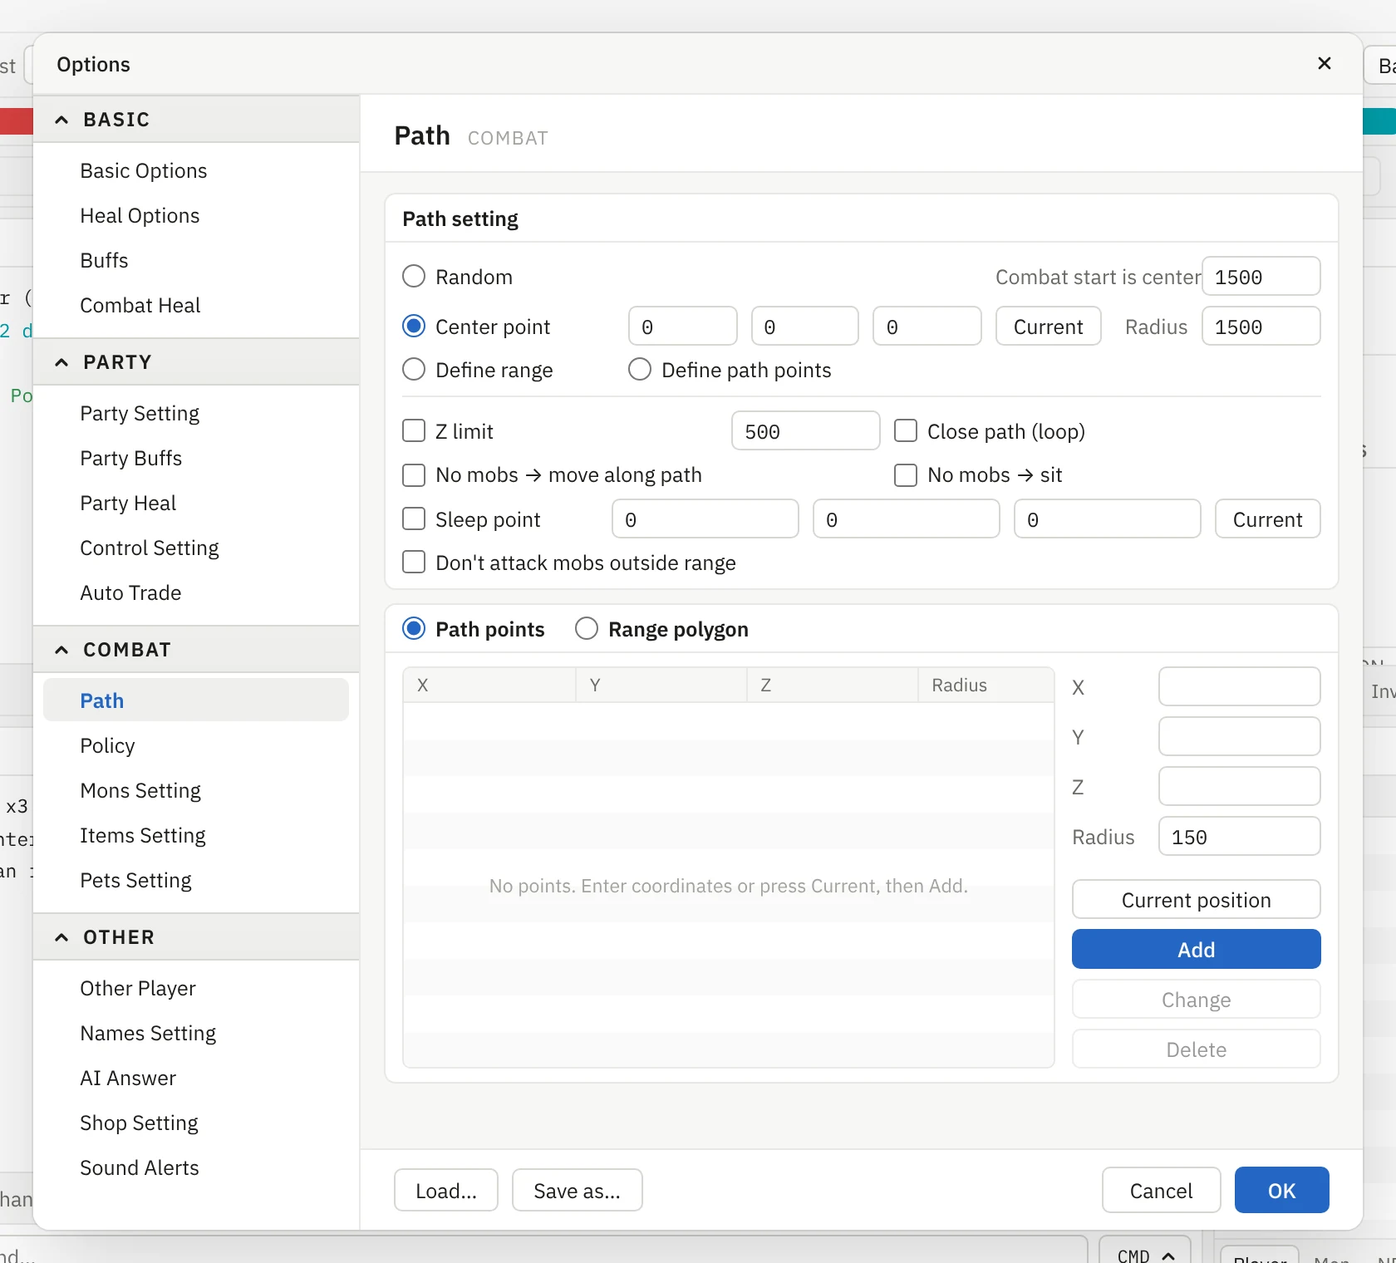Choose the Range polygon radio button

(587, 629)
